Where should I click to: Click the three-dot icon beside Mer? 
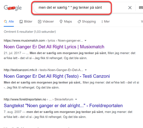pos(102,22)
